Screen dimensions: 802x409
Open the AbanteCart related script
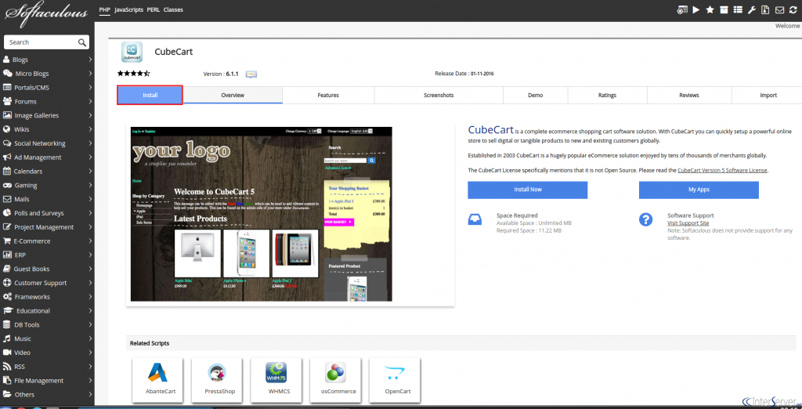(157, 379)
